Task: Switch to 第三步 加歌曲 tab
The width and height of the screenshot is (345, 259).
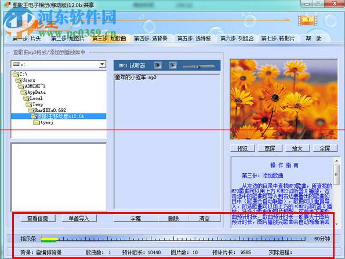Action: [109, 39]
